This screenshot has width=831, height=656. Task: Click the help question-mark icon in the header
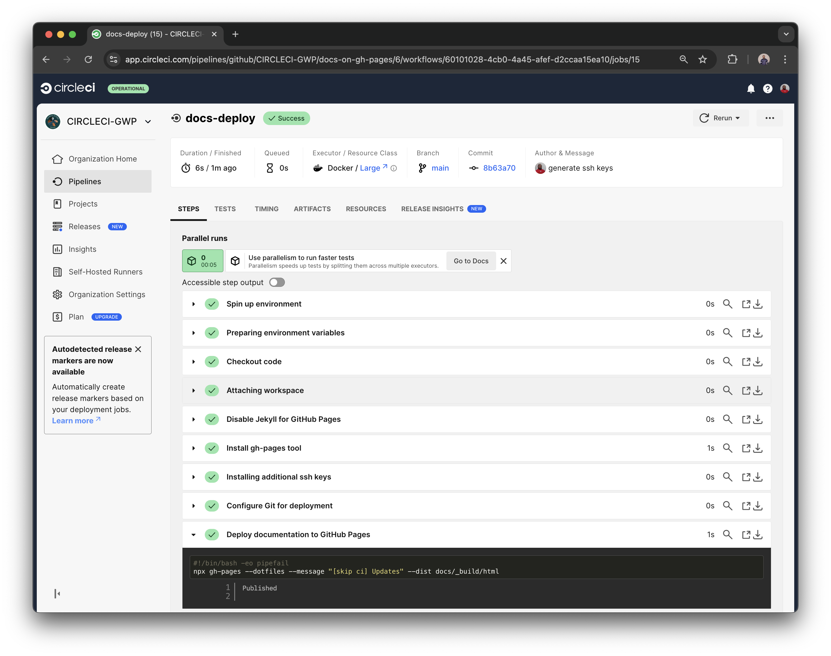[768, 89]
